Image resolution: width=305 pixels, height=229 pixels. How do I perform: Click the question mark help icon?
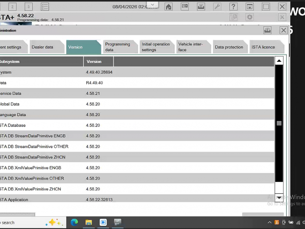tap(234, 7)
